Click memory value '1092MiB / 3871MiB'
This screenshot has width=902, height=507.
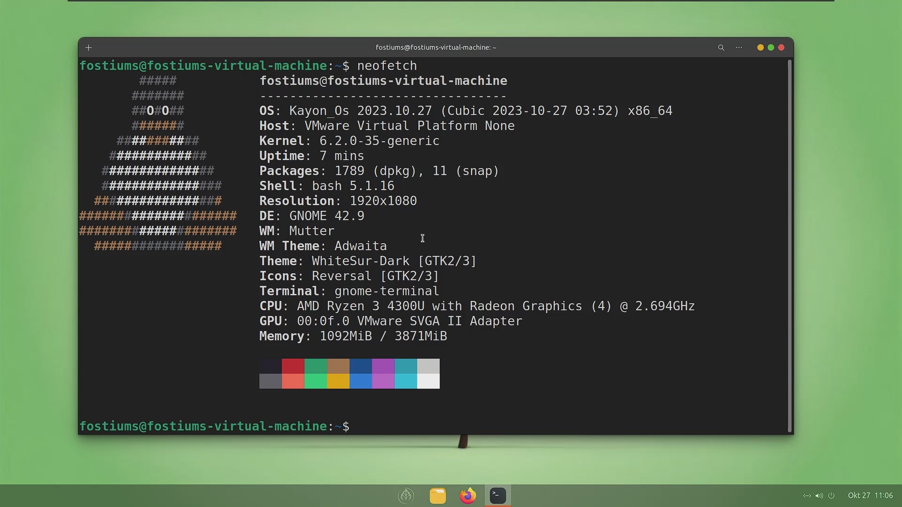pyautogui.click(x=383, y=336)
